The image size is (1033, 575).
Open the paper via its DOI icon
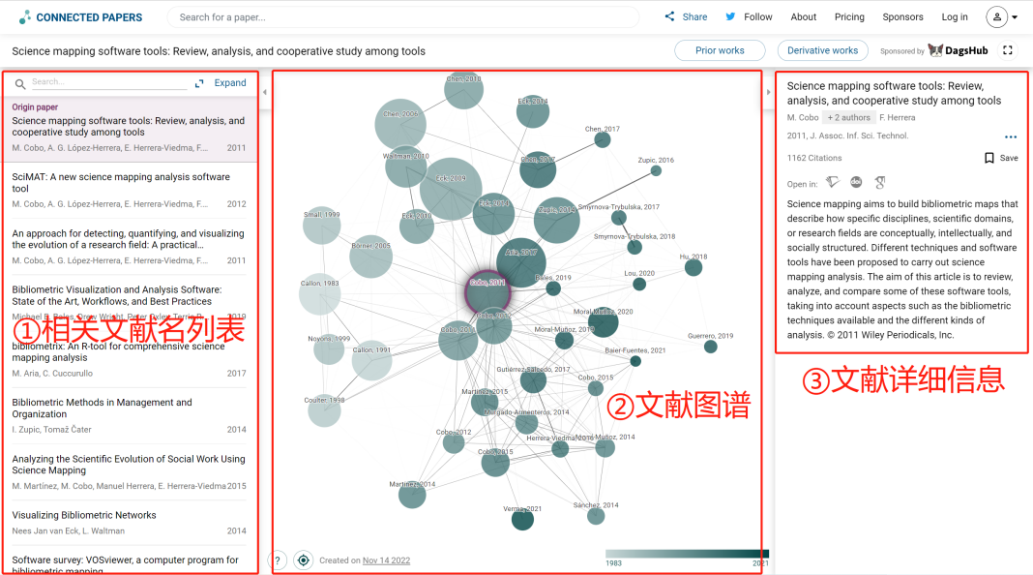(x=857, y=182)
